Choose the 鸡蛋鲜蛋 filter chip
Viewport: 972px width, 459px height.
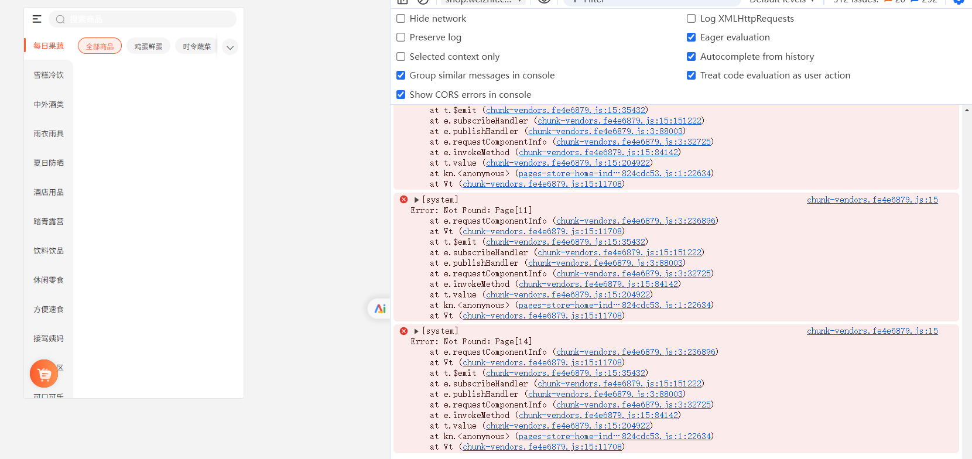149,46
